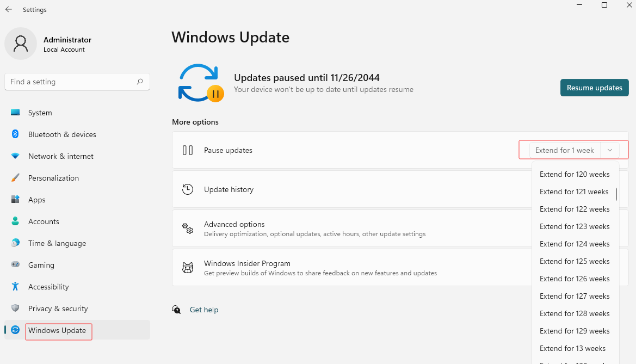This screenshot has height=364, width=636.
Task: Click the Resume updates button
Action: coord(594,88)
